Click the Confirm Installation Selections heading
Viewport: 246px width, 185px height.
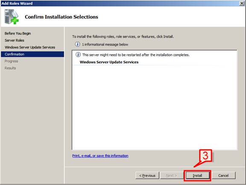coord(61,17)
